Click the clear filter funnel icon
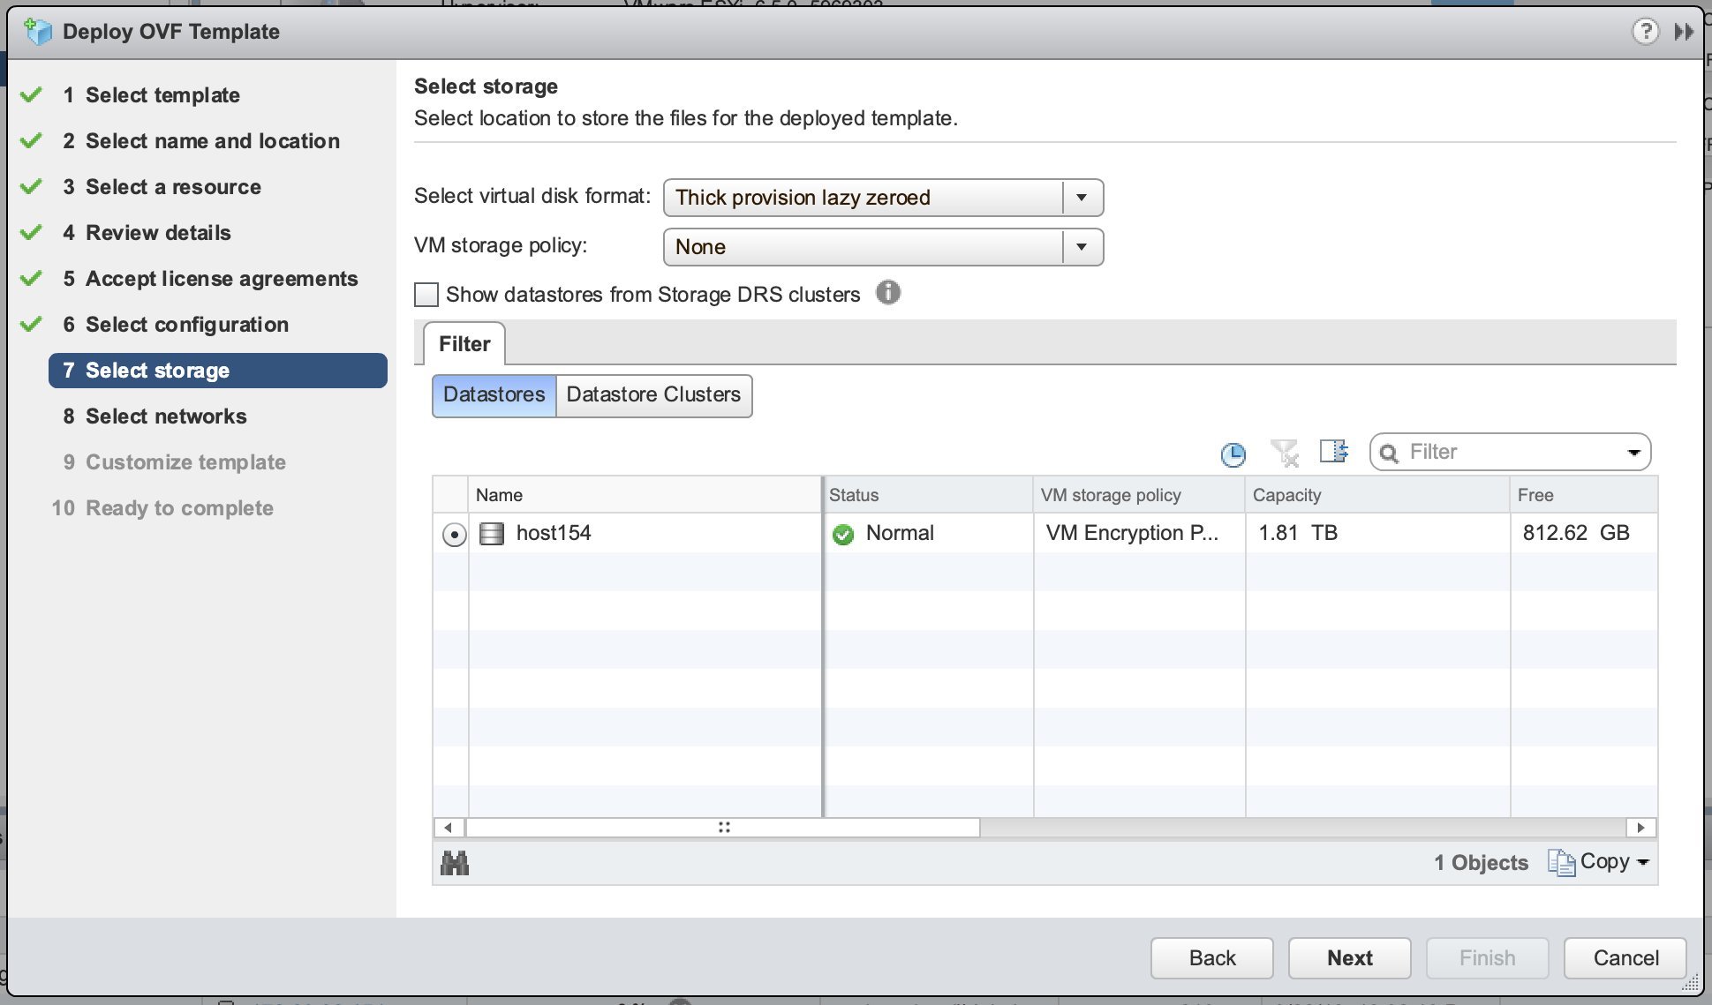 click(1285, 454)
